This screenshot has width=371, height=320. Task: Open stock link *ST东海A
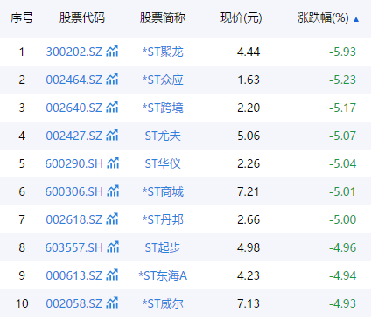tap(163, 275)
